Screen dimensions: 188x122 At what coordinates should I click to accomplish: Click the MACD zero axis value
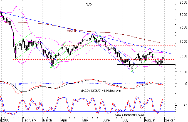click(186, 83)
